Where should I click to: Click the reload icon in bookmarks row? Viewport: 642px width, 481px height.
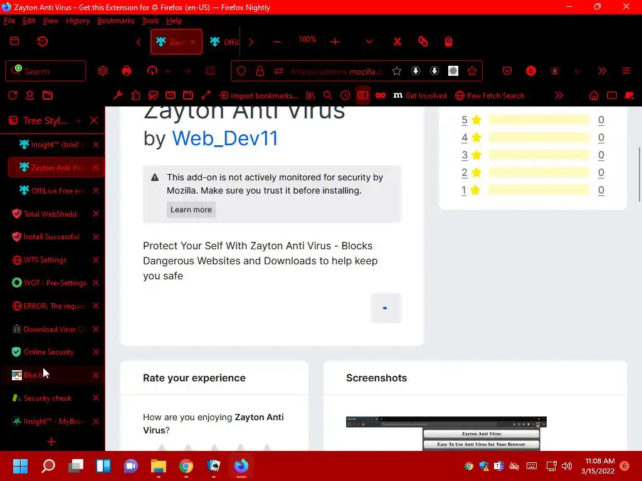(x=13, y=95)
